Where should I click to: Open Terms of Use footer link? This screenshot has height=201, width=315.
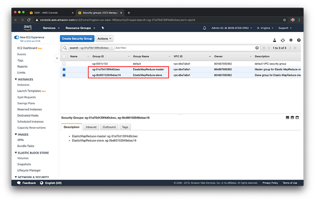click(290, 183)
